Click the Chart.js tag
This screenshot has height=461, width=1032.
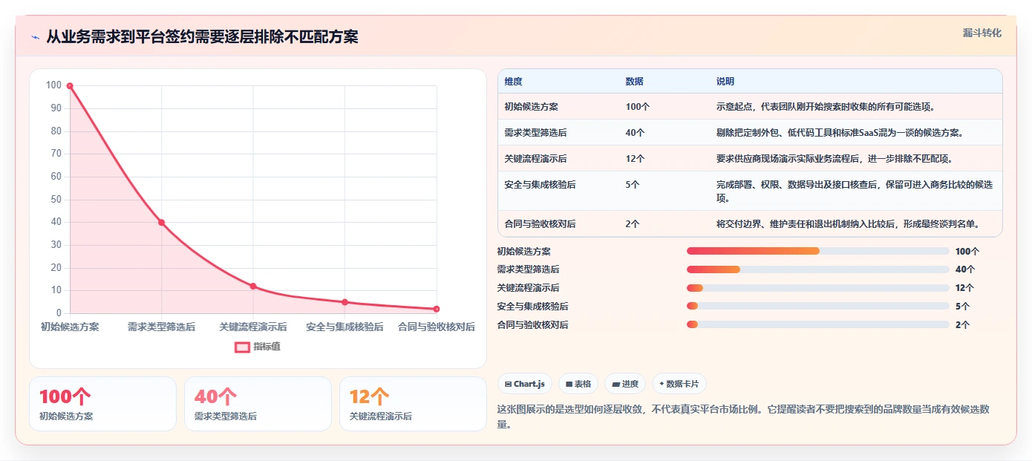click(525, 384)
